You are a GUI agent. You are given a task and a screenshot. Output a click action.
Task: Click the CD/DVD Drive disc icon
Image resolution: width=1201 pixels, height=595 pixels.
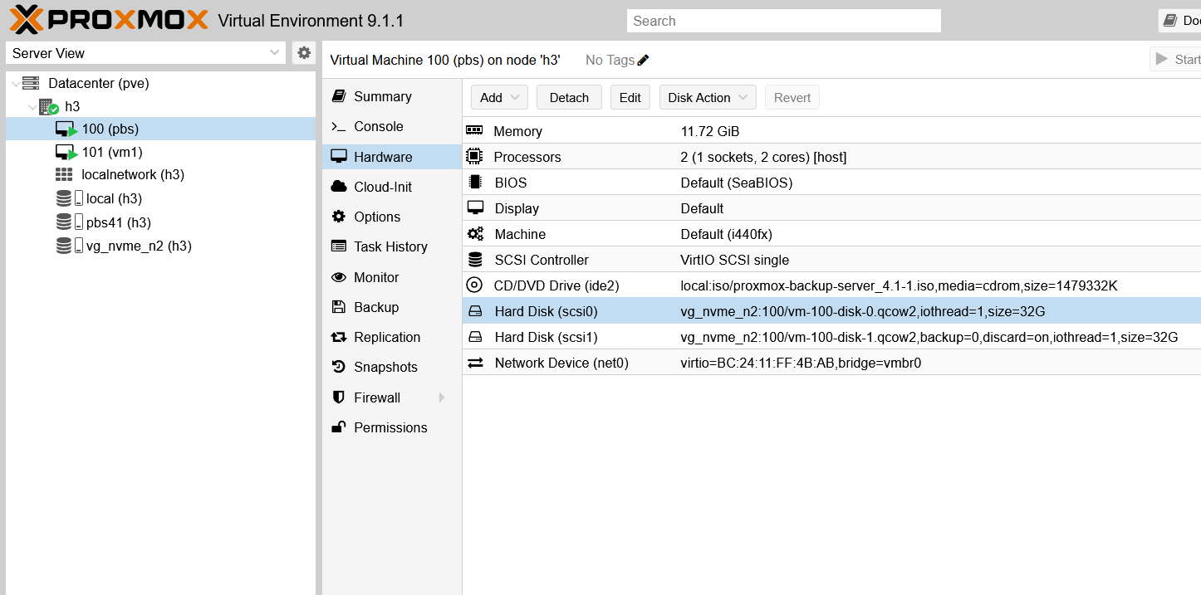[474, 285]
